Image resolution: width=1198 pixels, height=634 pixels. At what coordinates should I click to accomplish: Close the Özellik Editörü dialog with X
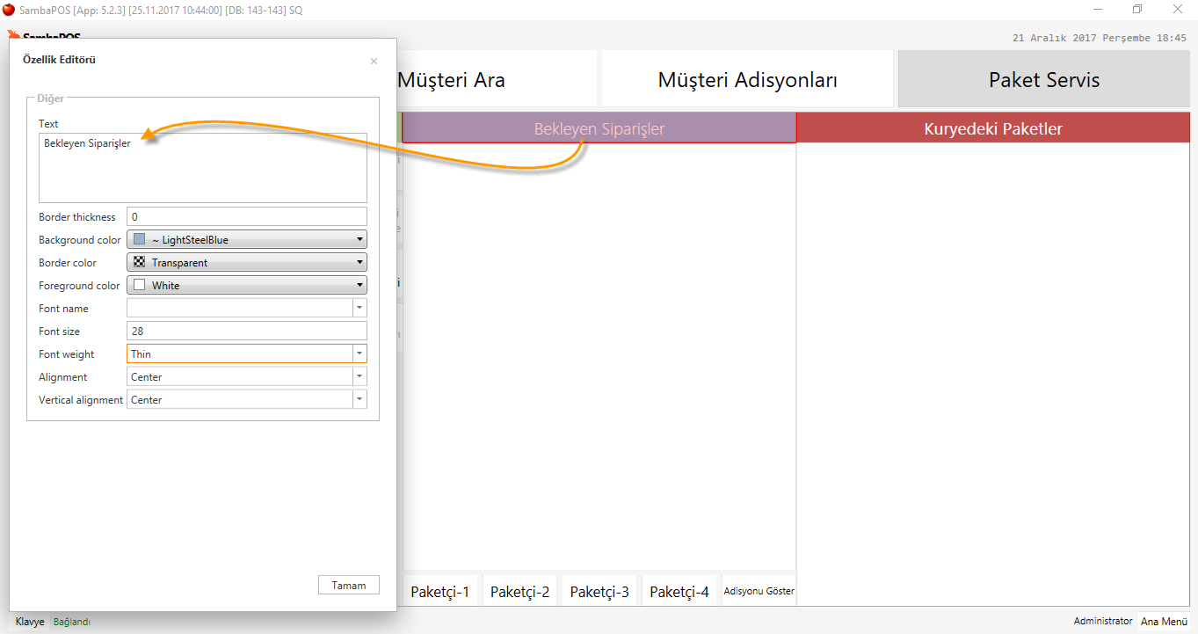point(374,62)
